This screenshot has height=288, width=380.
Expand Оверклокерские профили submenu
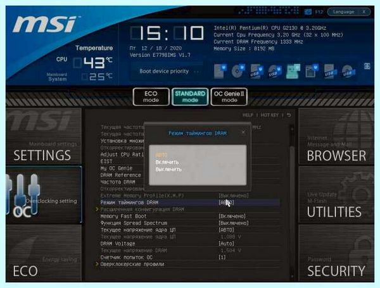(132, 264)
